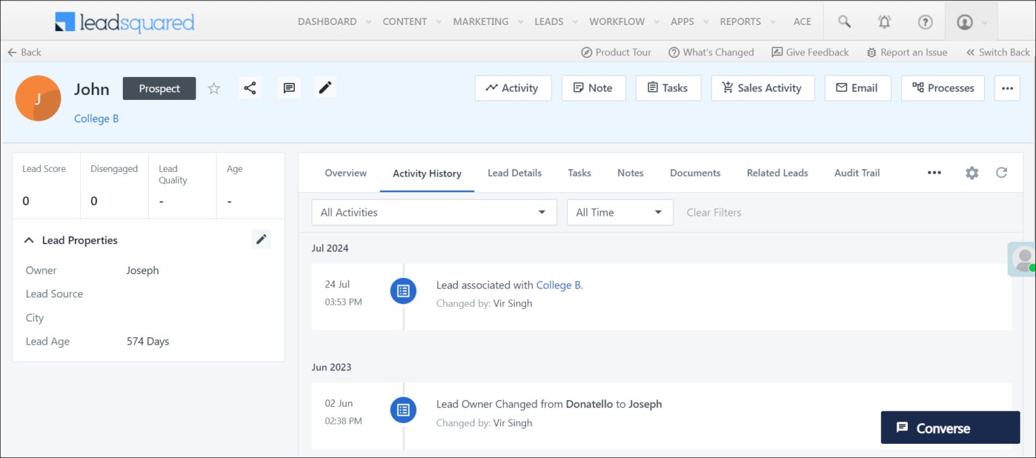
Task: Open the search icon in top navigation
Action: click(x=844, y=21)
